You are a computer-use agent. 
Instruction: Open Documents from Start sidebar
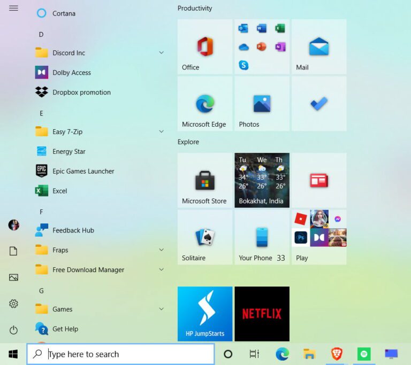click(13, 251)
